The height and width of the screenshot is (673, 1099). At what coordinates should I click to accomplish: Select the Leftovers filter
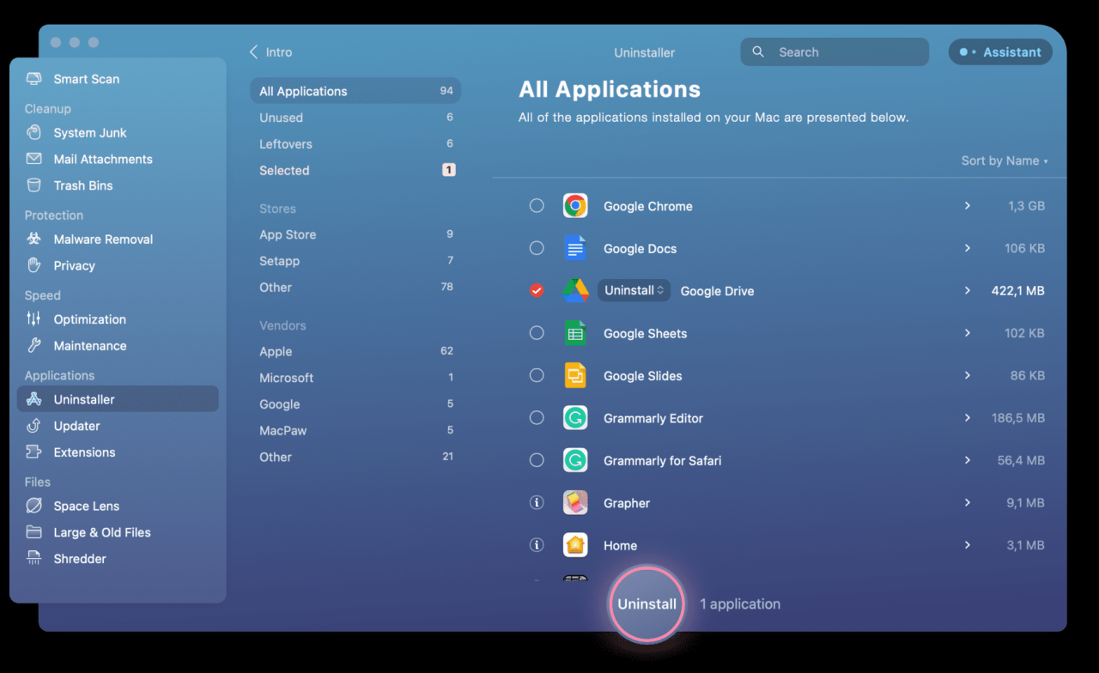(355, 144)
